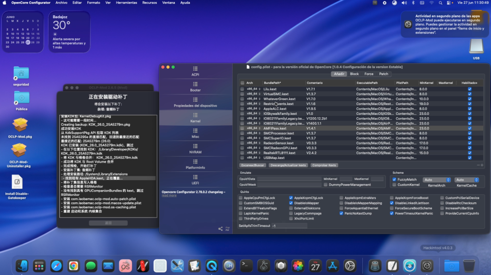491x275 pixels.
Task: Change Arch stepper for USBMap.kext row
Action: coord(259,158)
